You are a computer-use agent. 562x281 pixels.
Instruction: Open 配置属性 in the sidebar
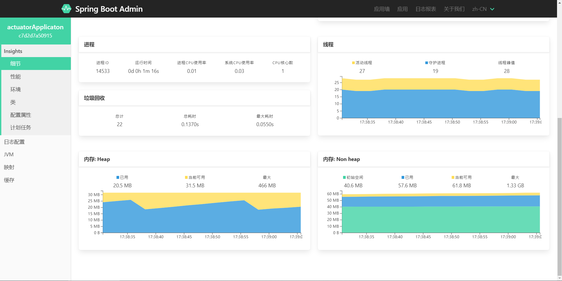click(20, 115)
